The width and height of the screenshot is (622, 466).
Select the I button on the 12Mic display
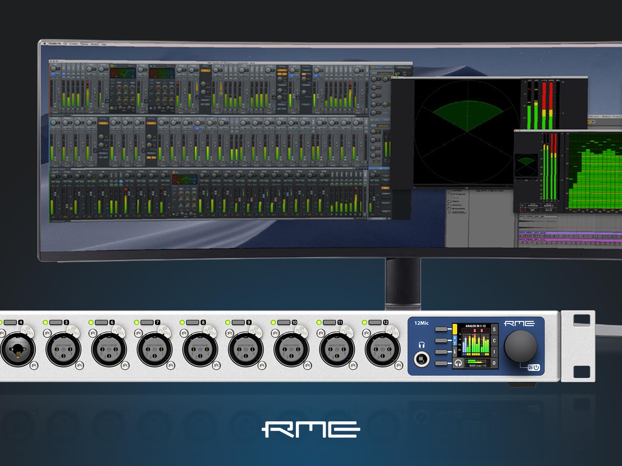coord(494,352)
